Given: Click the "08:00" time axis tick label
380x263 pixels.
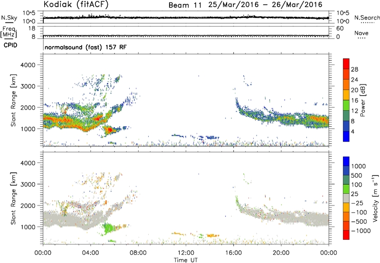Looking at the screenshot, I should [138, 253].
